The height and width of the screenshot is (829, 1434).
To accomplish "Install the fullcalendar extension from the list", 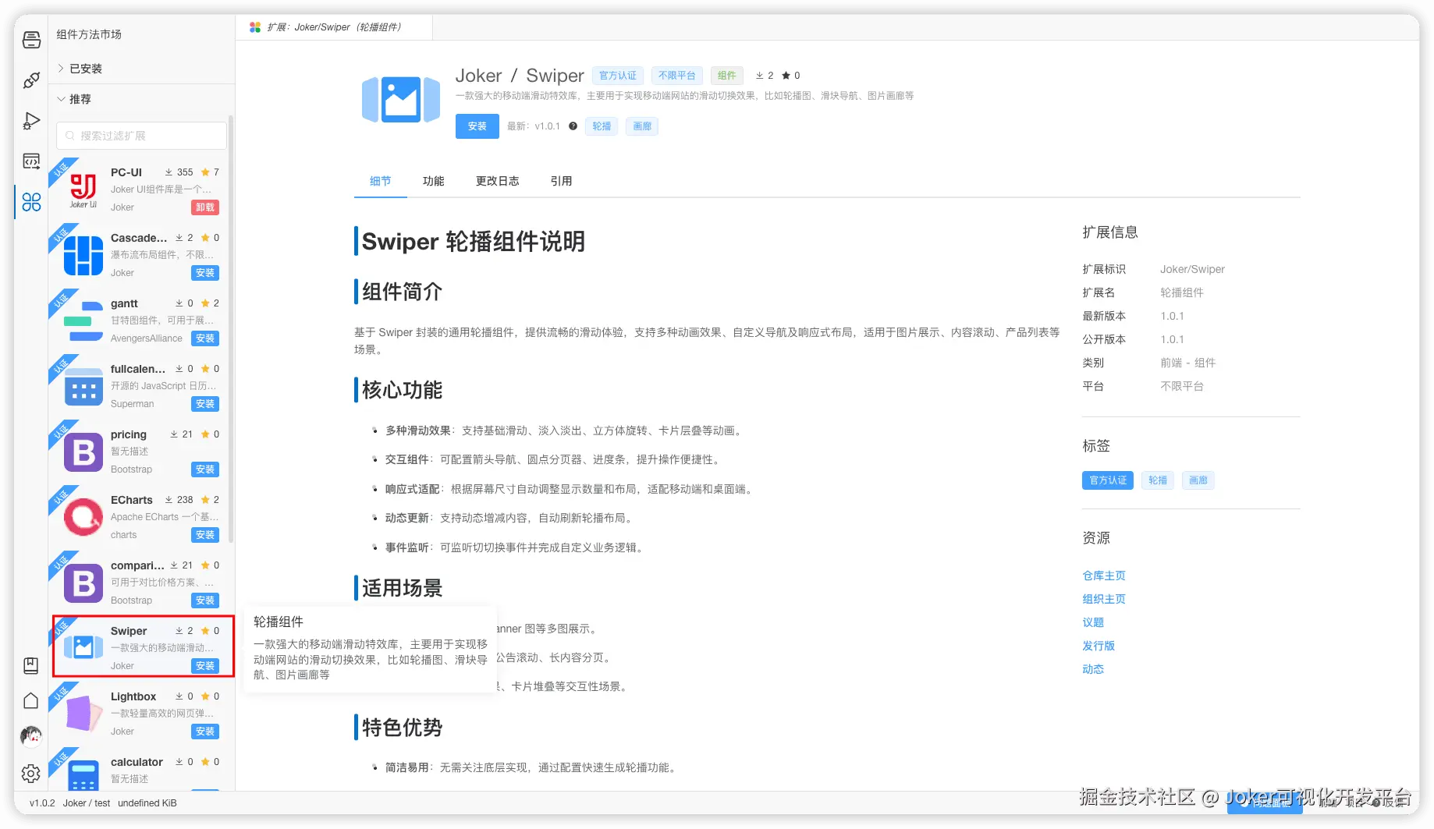I will [205, 404].
